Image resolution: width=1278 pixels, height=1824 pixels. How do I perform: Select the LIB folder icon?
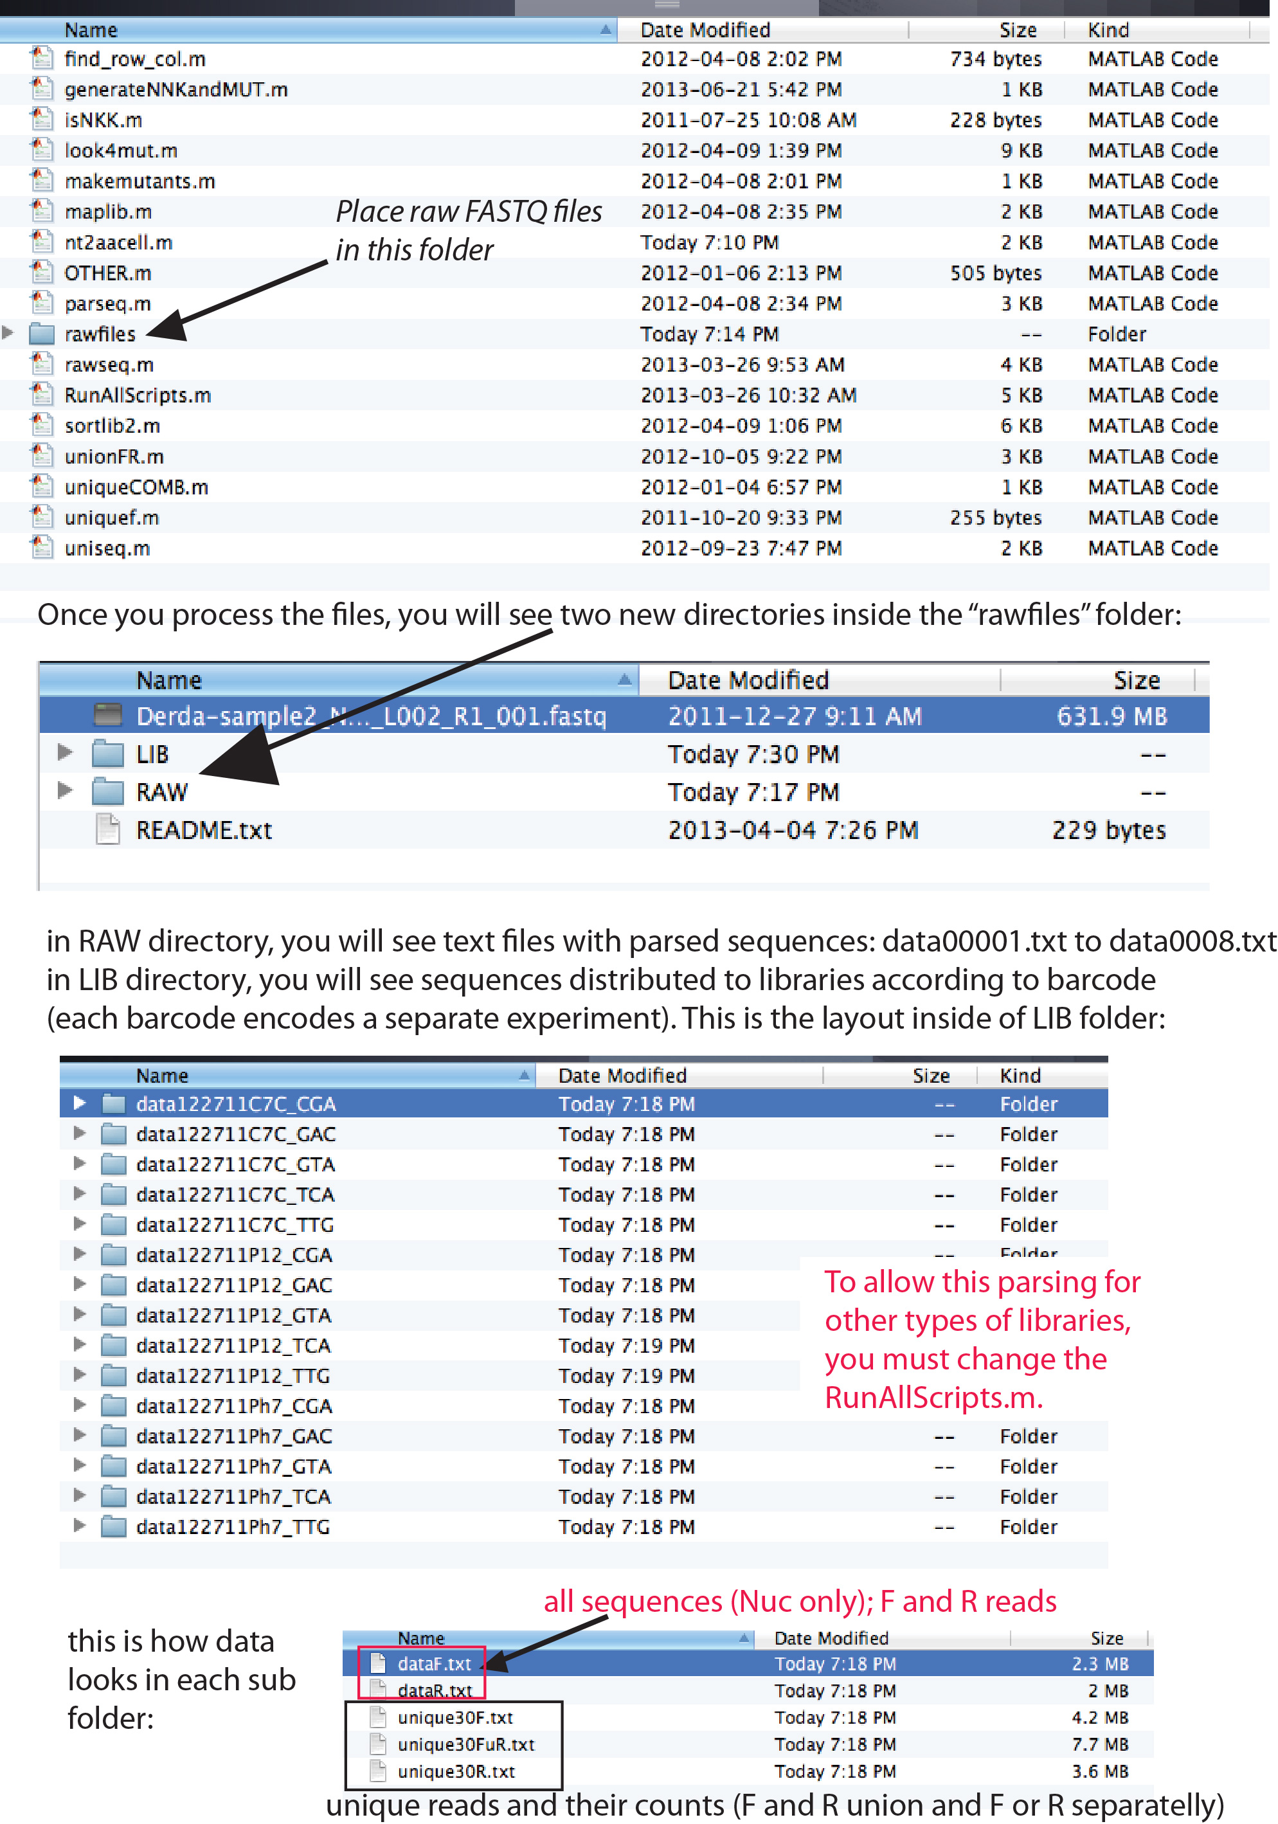[x=108, y=753]
